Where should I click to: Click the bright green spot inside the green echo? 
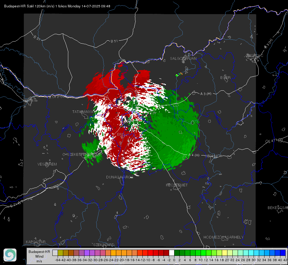(154, 108)
